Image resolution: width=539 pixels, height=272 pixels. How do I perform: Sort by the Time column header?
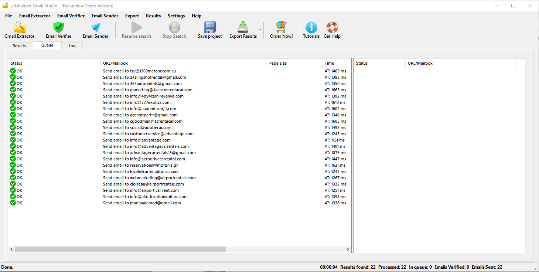coord(335,63)
